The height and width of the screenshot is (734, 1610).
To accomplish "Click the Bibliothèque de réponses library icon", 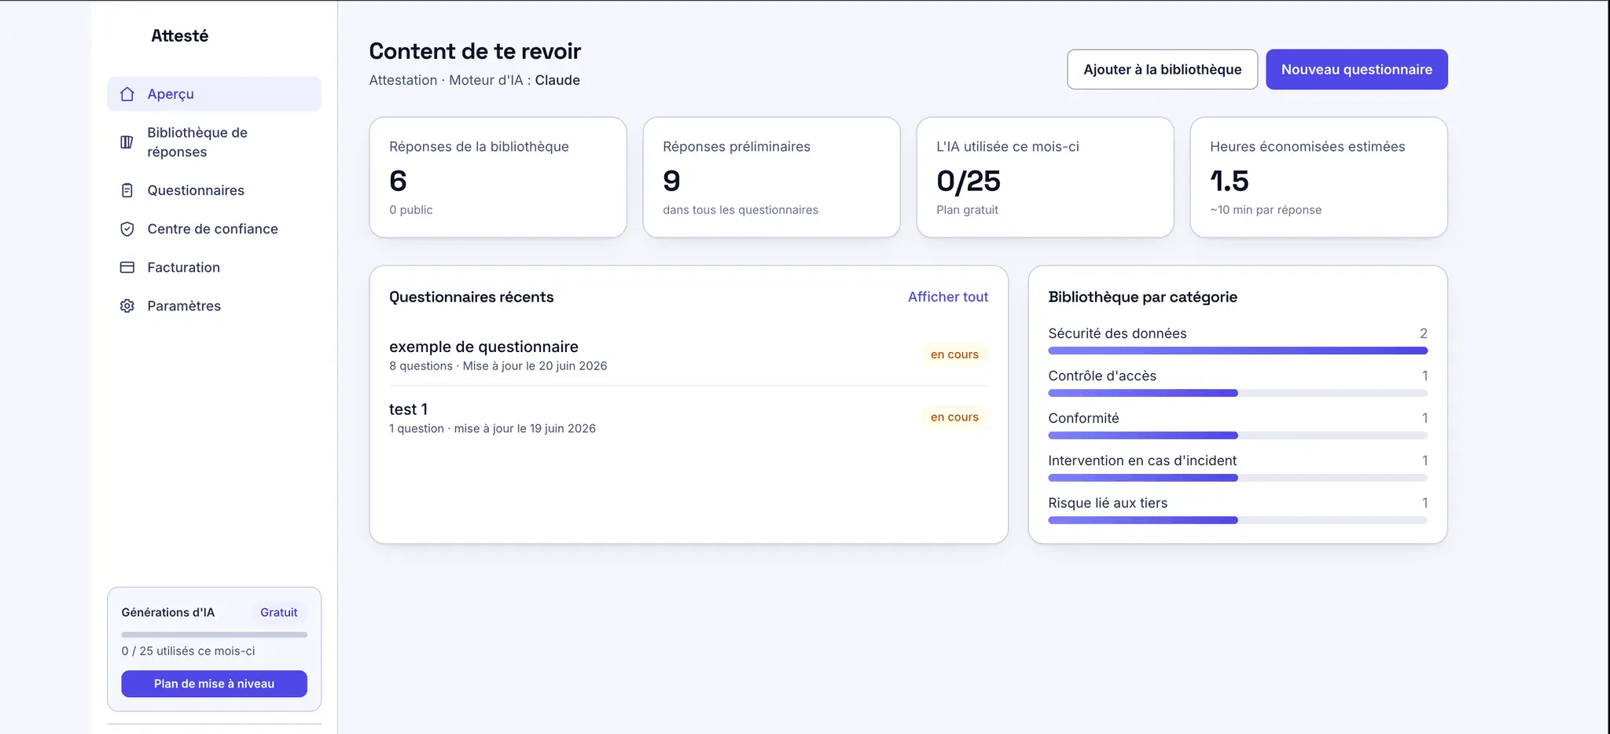I will point(127,142).
